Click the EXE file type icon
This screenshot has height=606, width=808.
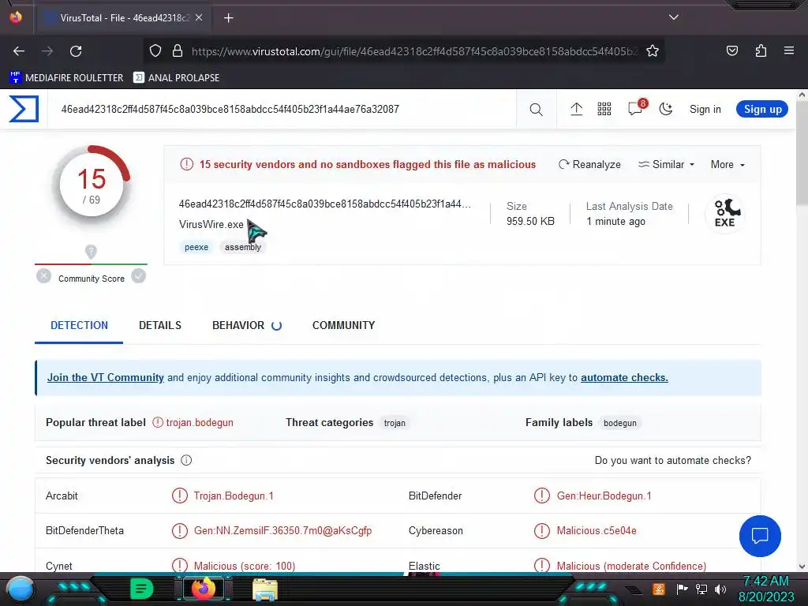pyautogui.click(x=724, y=213)
